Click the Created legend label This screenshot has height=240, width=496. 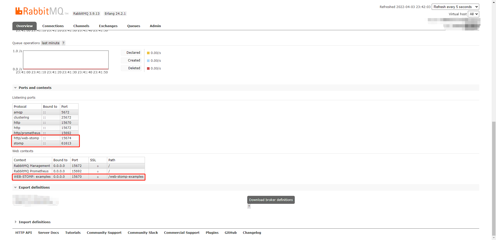click(x=131, y=60)
